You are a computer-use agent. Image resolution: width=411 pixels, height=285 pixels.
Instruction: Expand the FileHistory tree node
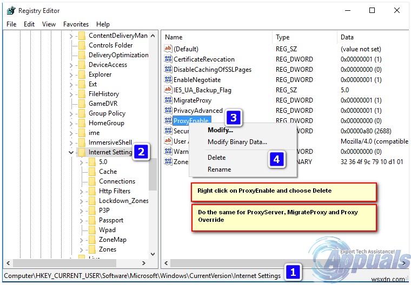(71, 94)
